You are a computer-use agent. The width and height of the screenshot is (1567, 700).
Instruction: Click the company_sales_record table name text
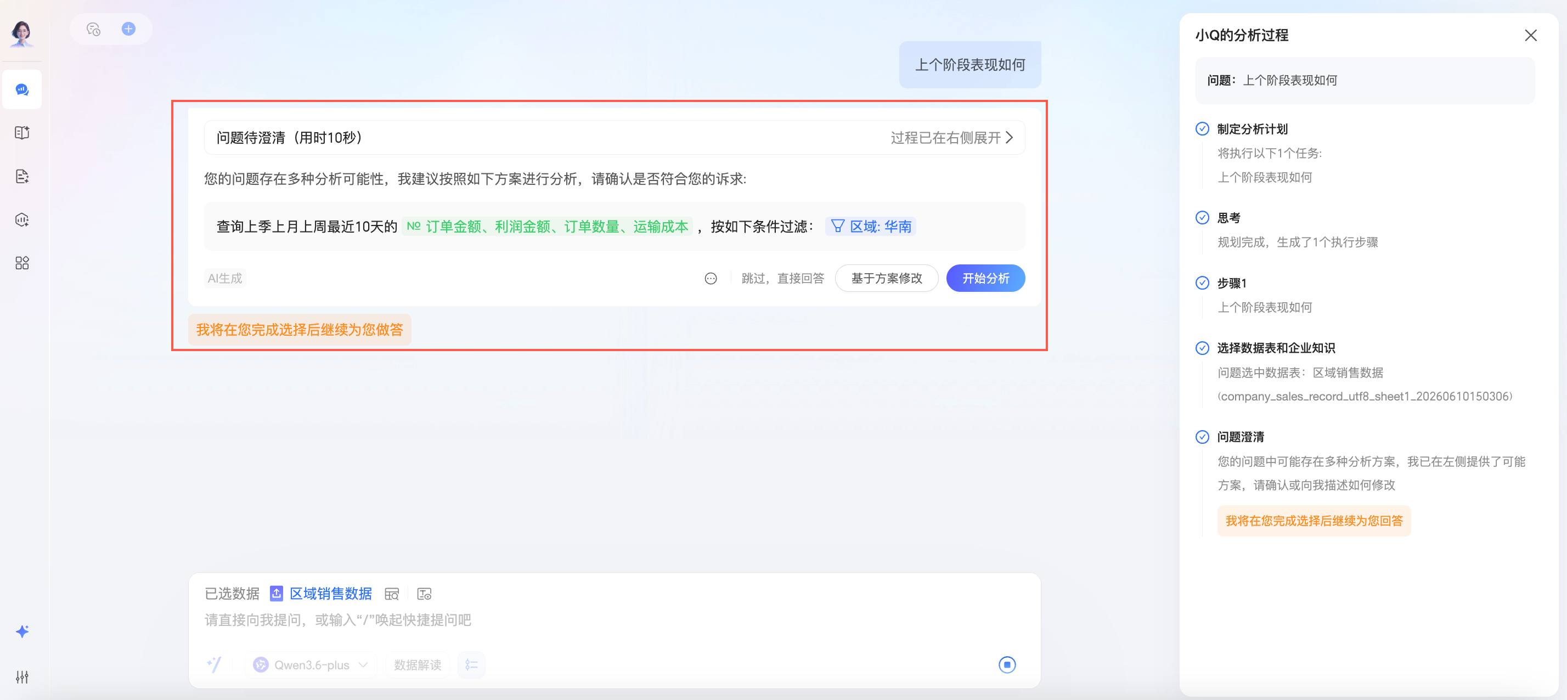click(1365, 397)
